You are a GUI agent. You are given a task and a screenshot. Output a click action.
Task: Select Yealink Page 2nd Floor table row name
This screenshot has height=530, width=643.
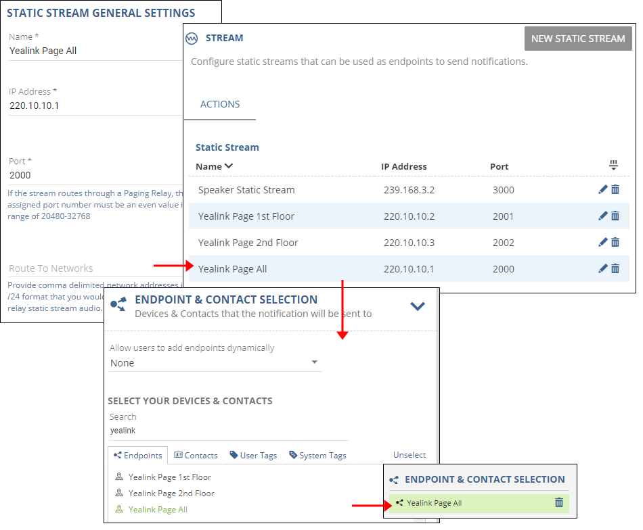point(248,243)
